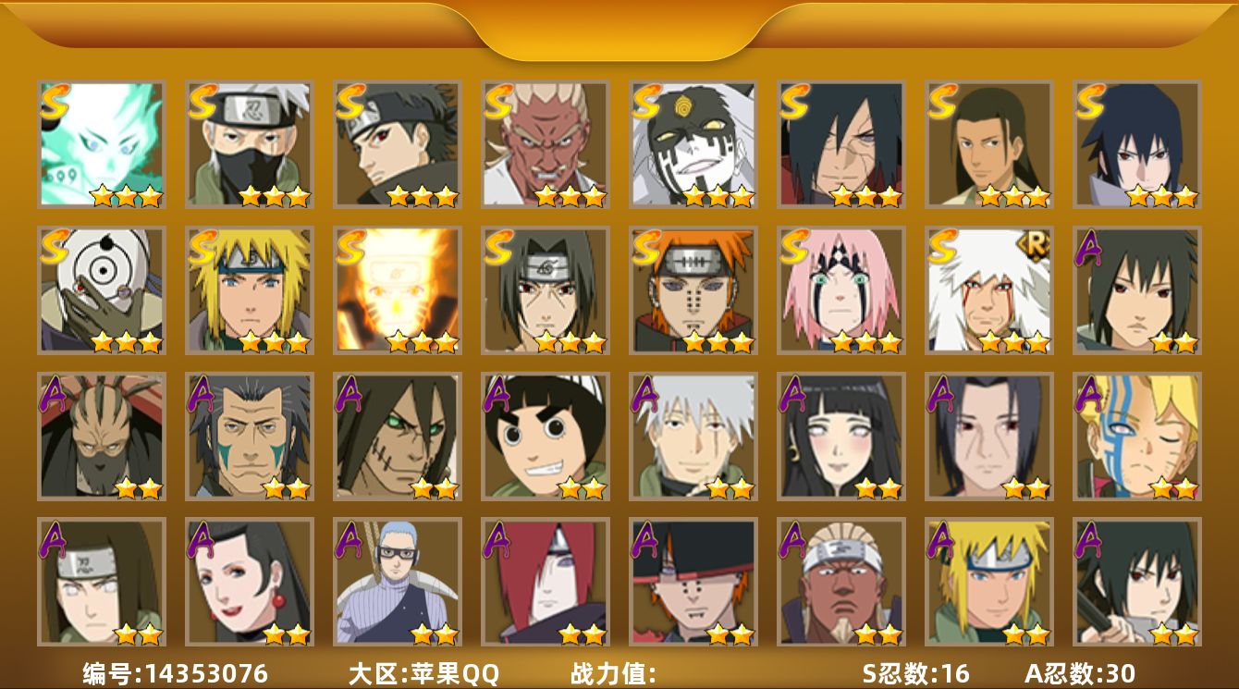The width and height of the screenshot is (1239, 689).
Task: Select the S-rank glowing cyan chakra character
Action: (x=102, y=144)
